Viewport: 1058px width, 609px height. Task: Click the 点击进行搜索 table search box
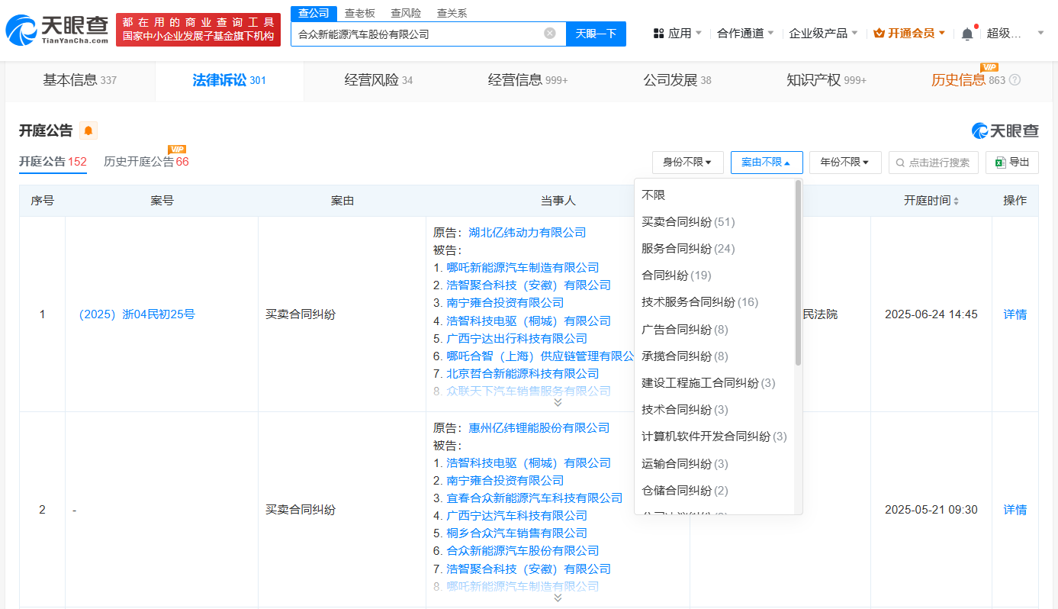coord(934,163)
